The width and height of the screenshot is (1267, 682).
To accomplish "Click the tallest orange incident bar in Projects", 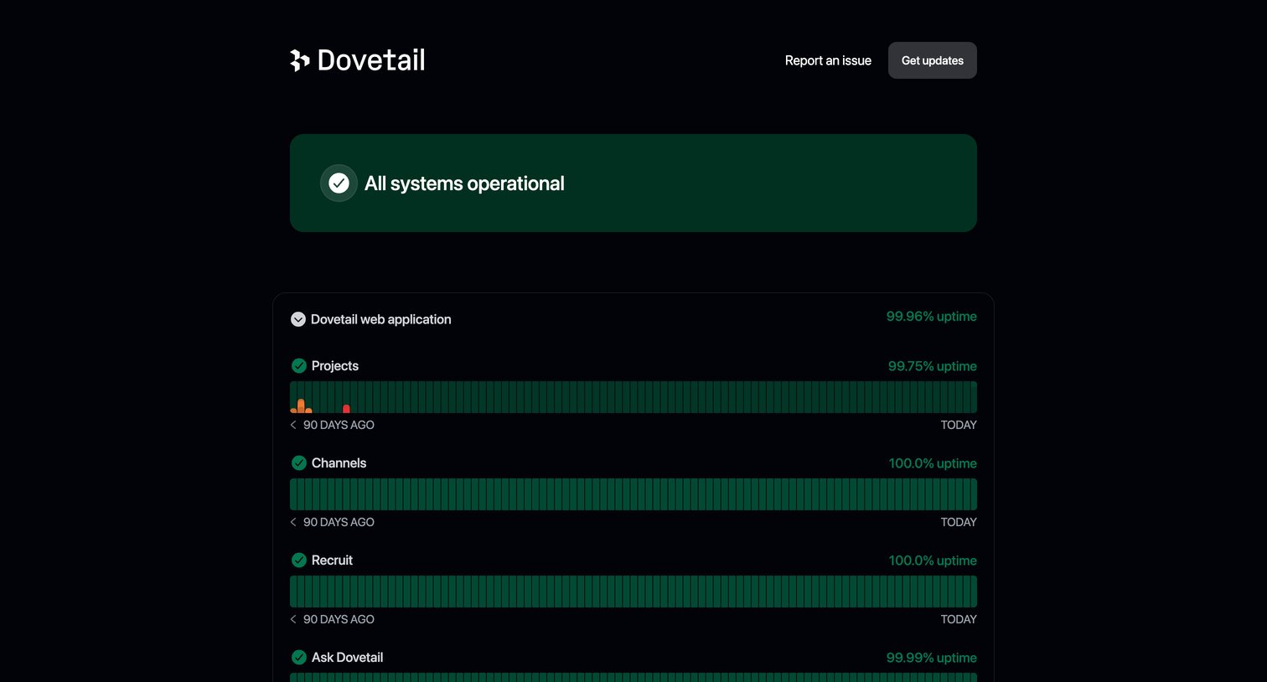I will click(301, 406).
